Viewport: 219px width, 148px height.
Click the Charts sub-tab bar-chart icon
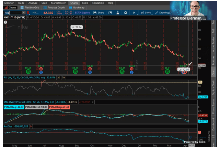coord(6,8)
